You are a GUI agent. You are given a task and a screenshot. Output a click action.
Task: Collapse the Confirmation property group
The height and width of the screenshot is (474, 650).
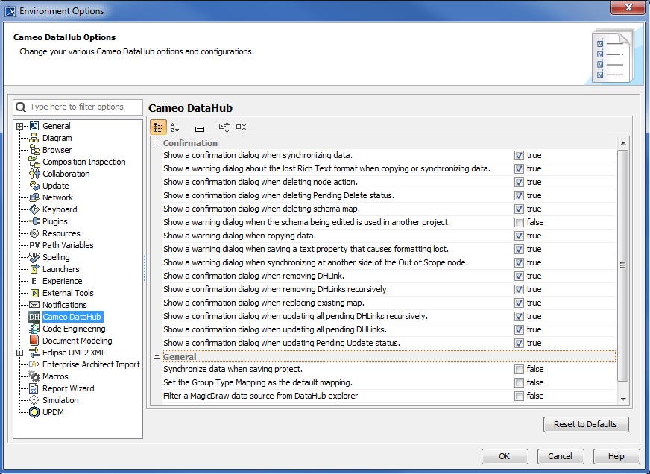[x=157, y=143]
